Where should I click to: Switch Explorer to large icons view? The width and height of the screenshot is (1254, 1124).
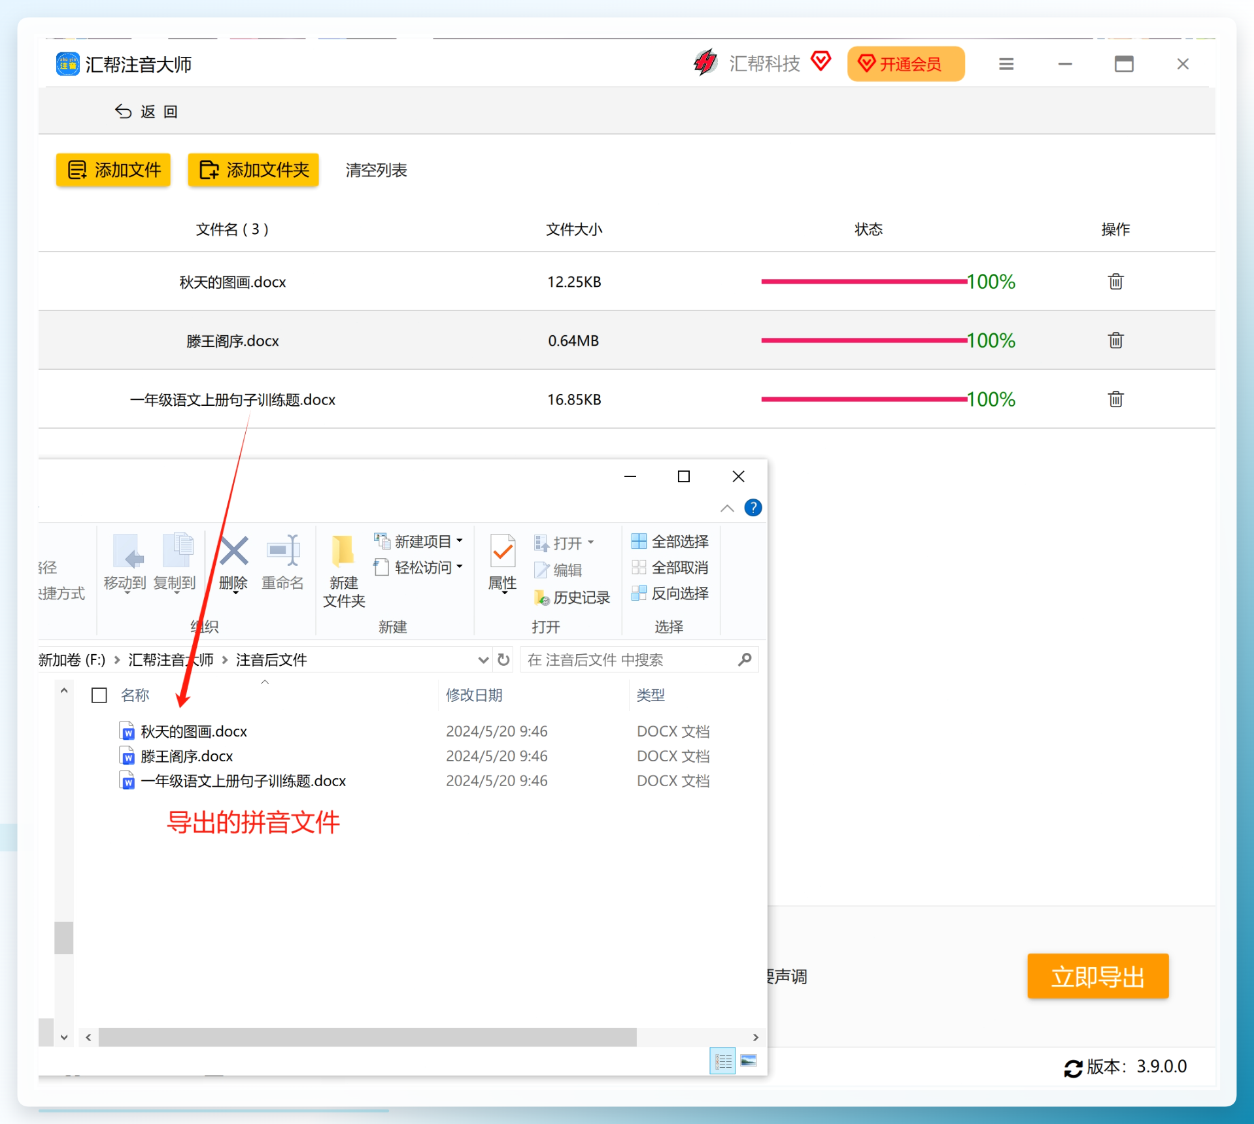[x=749, y=1061]
